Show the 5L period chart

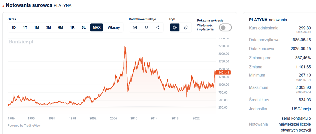point(84,27)
